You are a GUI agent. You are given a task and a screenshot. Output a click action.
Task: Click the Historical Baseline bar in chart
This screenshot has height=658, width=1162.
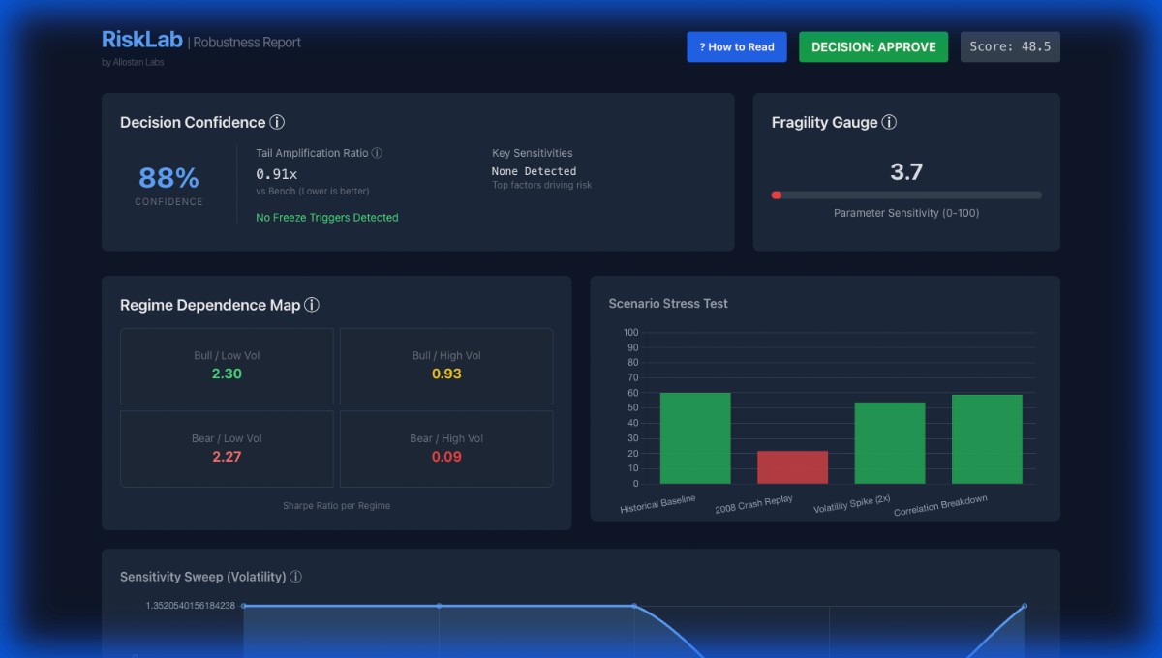pos(695,438)
